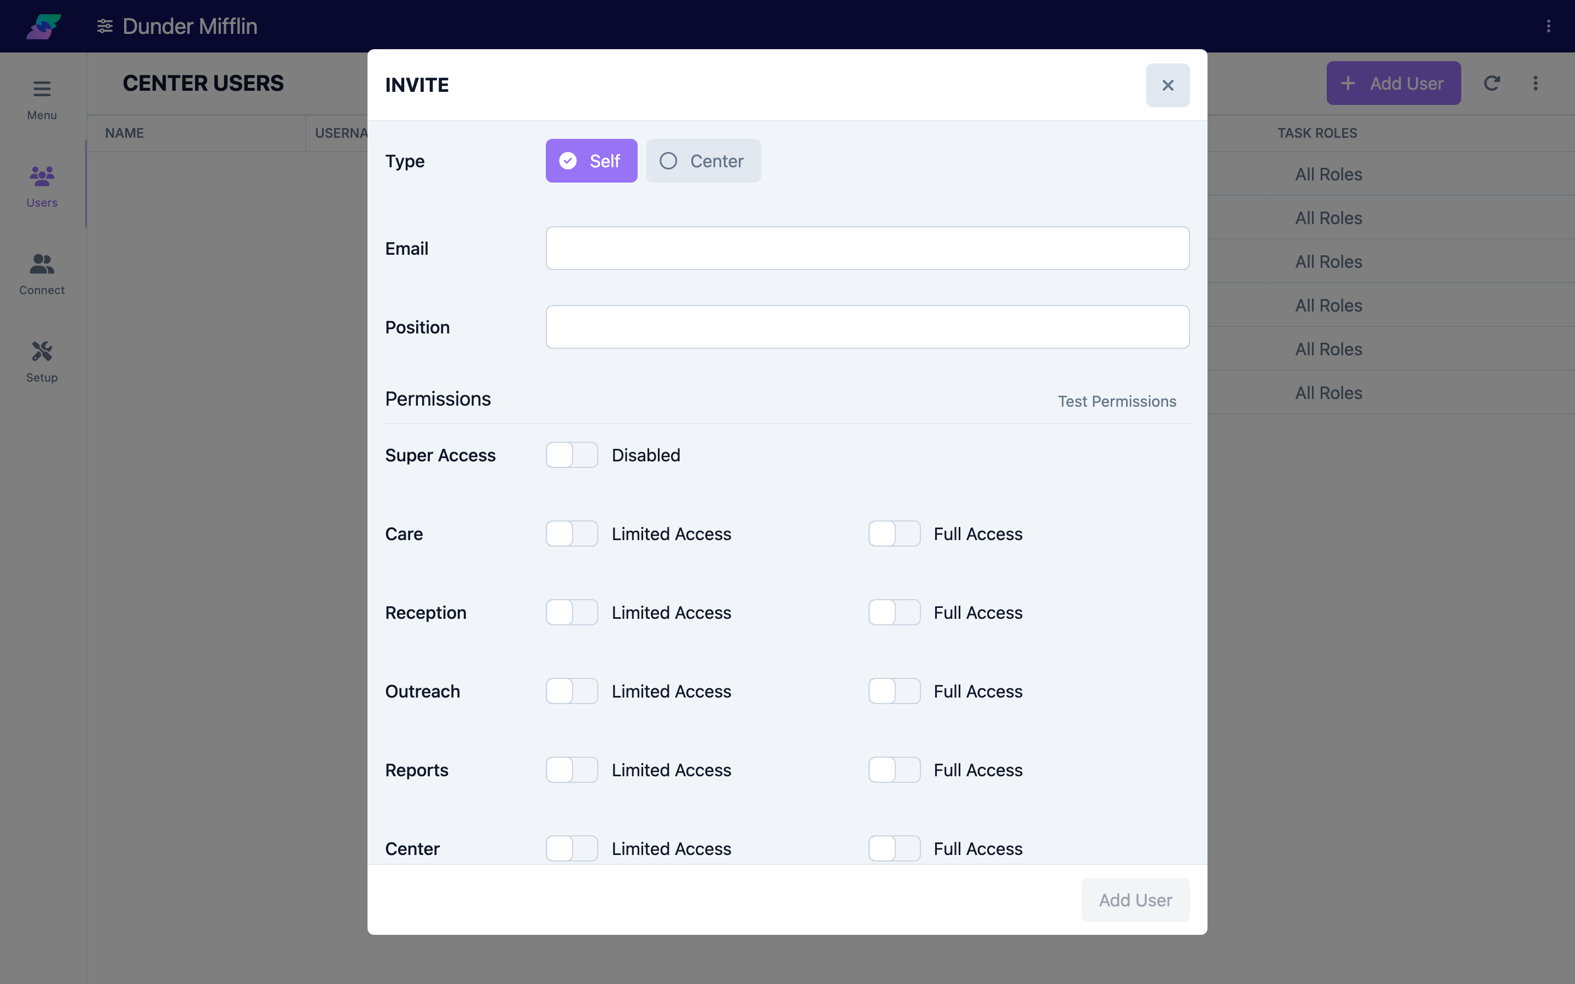Click the app logo in top bar
Screen dimensions: 1575x984
coord(44,26)
